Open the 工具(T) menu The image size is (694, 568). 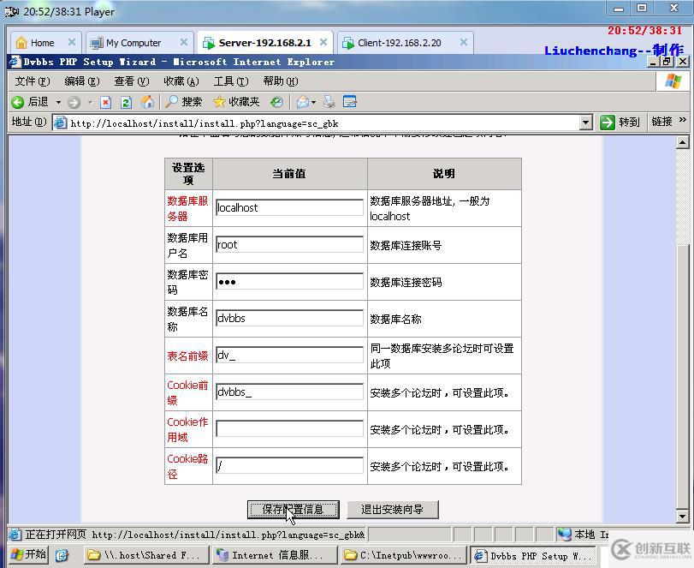click(230, 81)
